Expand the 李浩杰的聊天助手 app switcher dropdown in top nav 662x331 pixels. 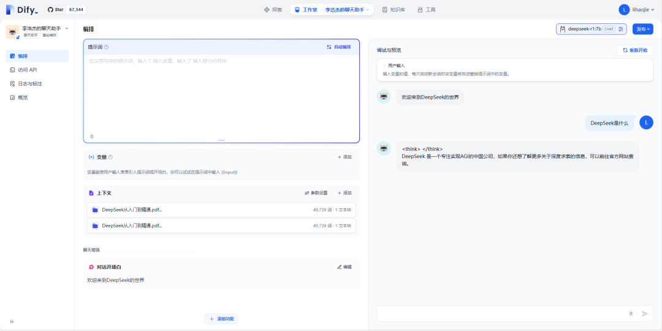tap(347, 10)
